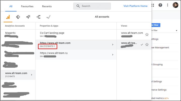The width and height of the screenshot is (181, 101).
Task: Click the Views column header
Action: click(x=124, y=26)
